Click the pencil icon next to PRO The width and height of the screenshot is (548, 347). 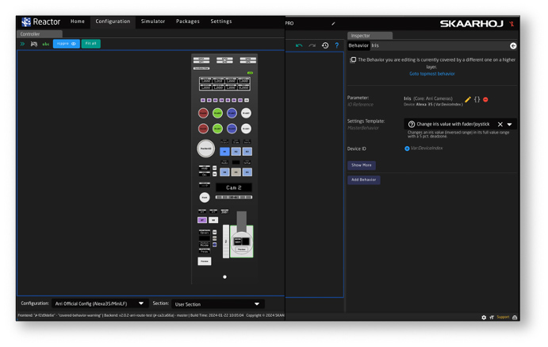tap(333, 24)
